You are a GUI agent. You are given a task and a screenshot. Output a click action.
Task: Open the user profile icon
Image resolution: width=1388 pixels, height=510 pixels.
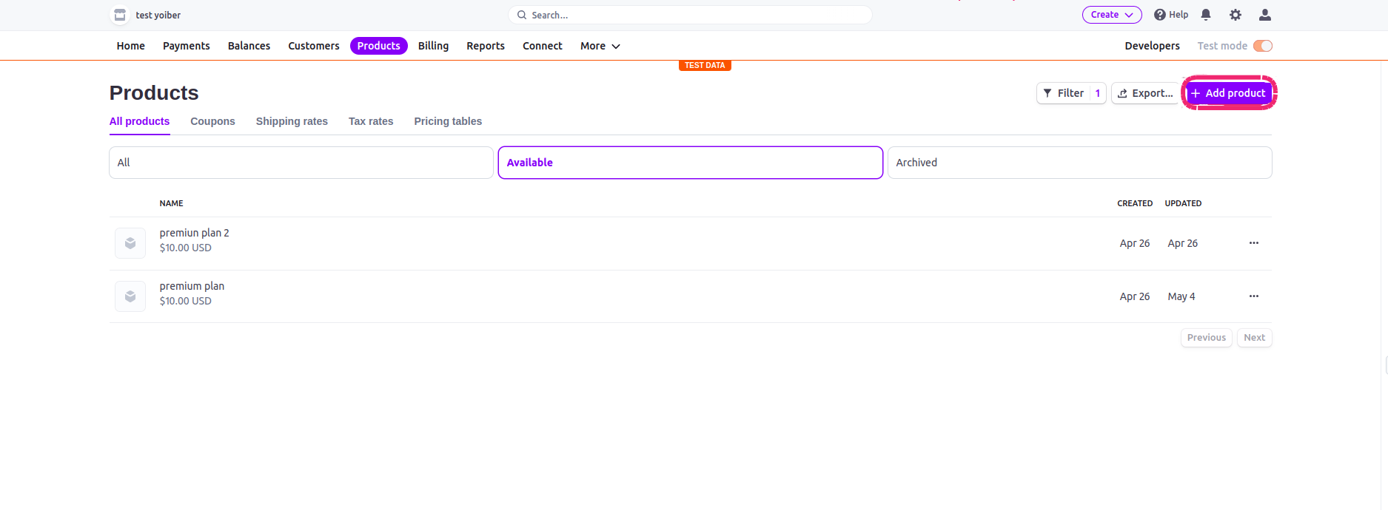click(1265, 15)
